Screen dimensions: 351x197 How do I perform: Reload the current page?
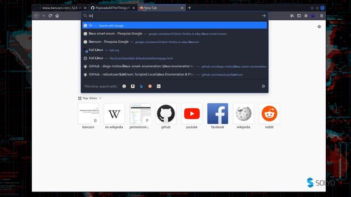pos(50,16)
